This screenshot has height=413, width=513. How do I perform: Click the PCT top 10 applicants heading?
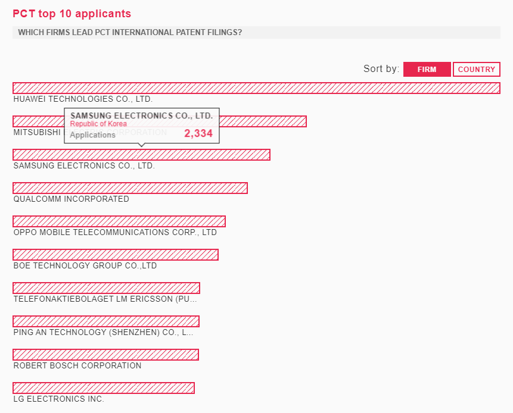[71, 14]
